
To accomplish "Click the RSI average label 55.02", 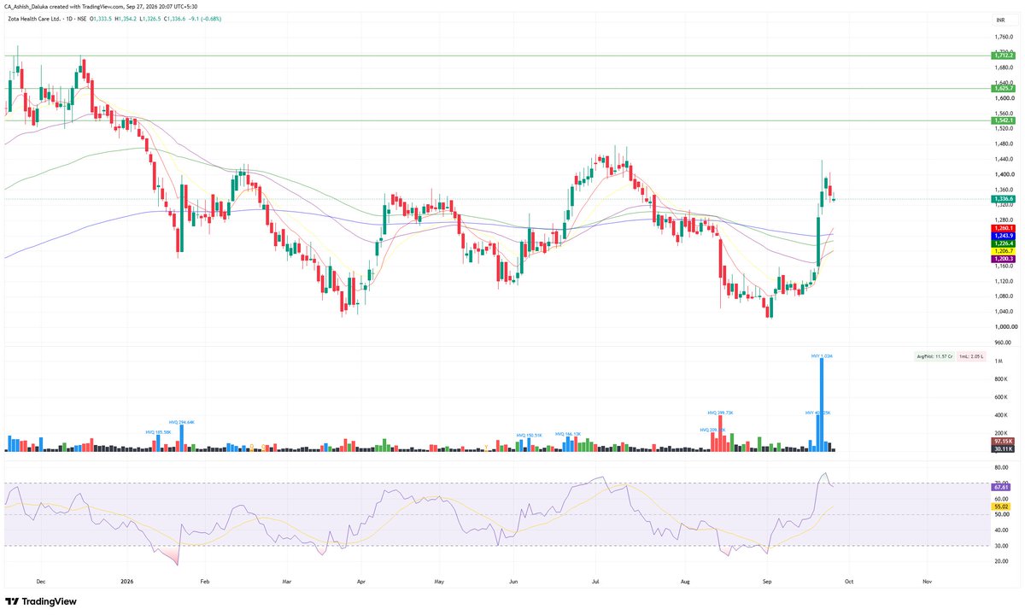I will tap(1003, 506).
